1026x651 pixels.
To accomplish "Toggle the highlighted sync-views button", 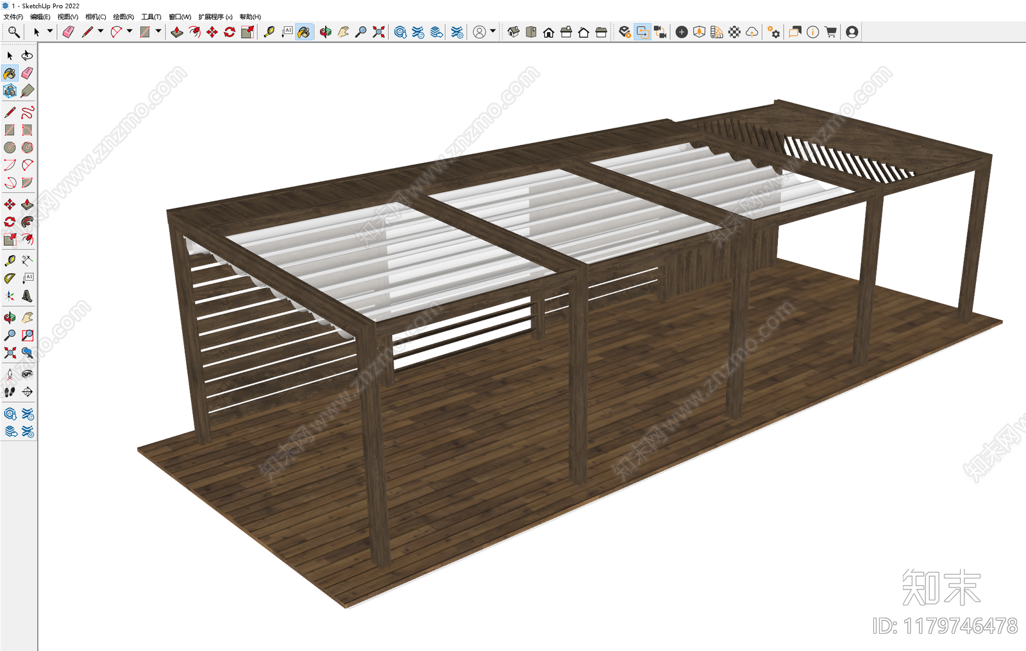I will (643, 32).
